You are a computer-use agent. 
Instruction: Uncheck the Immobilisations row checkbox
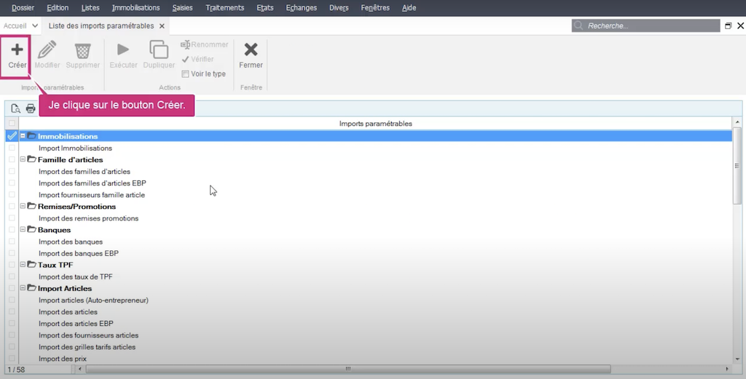coord(12,136)
